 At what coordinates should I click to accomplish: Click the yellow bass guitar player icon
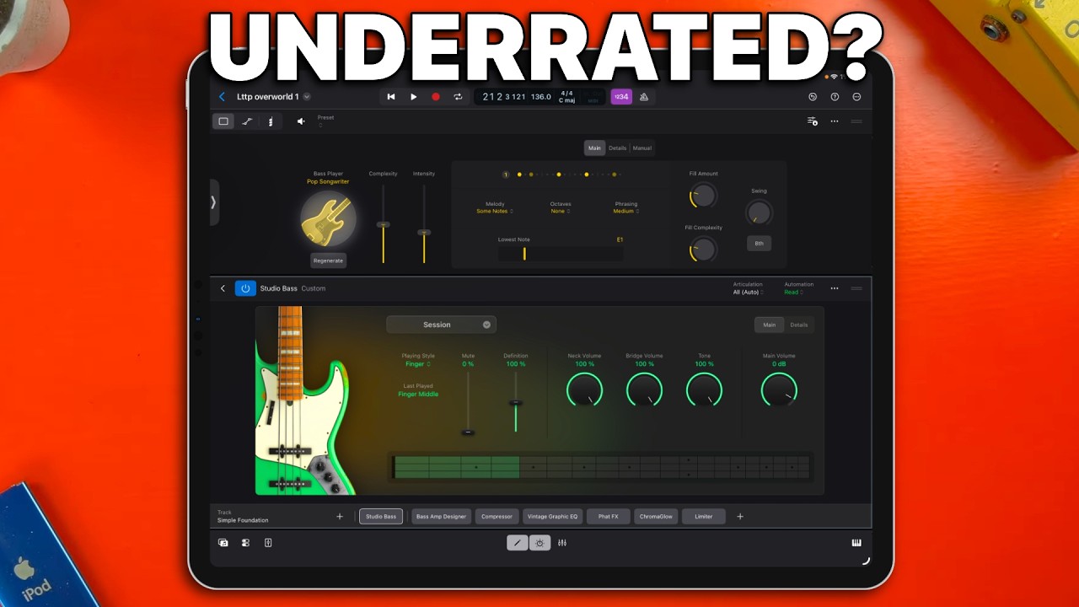pos(328,218)
